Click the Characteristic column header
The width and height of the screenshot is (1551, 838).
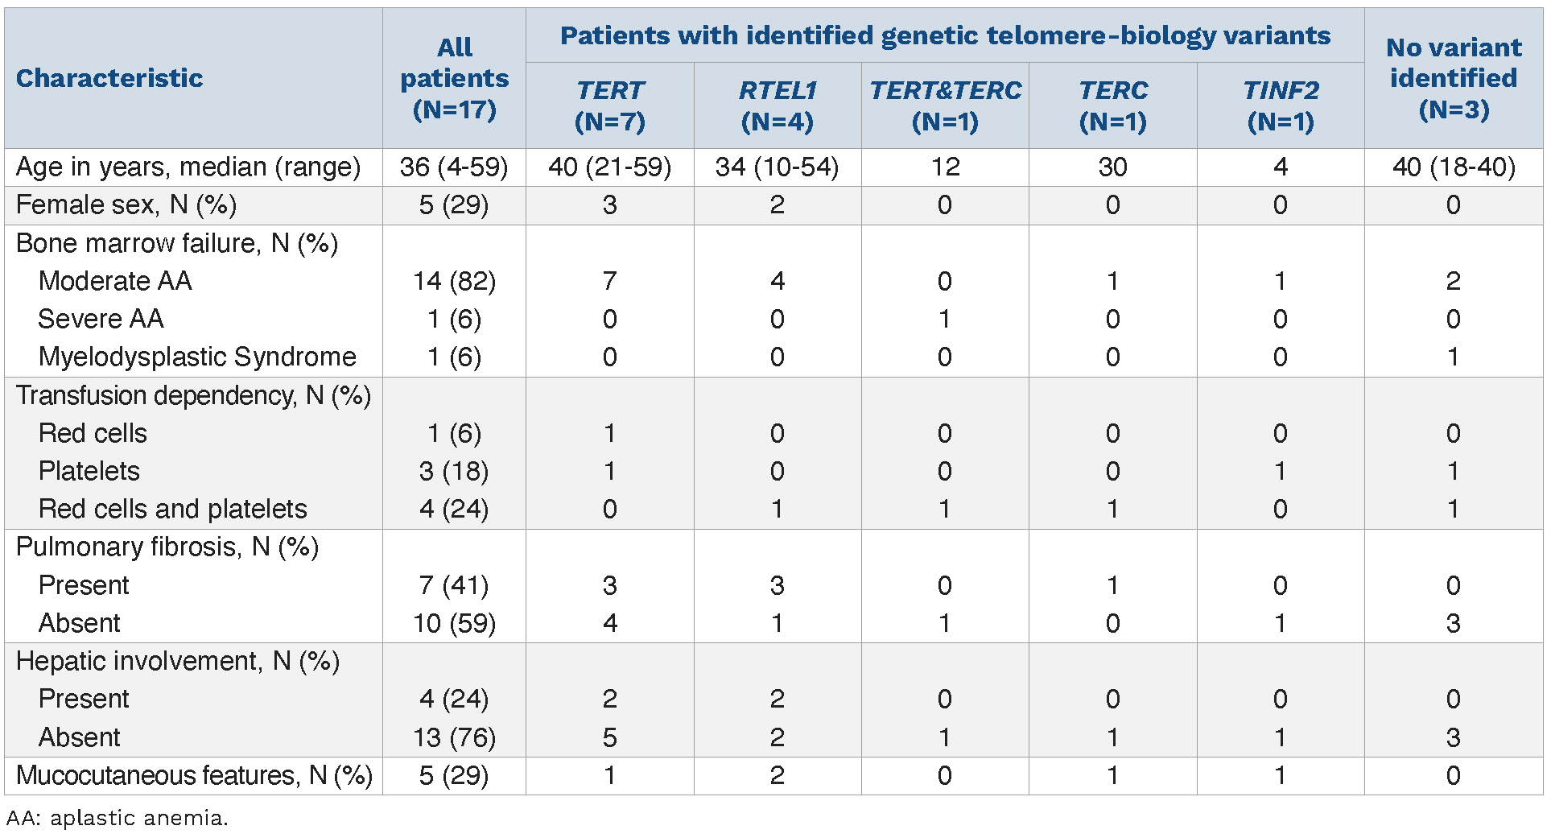coord(109,78)
